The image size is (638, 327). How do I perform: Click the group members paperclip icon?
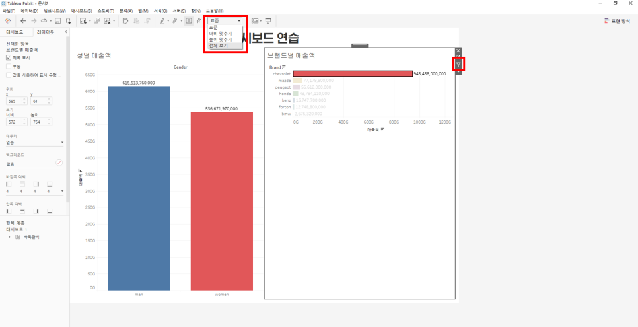pyautogui.click(x=175, y=20)
